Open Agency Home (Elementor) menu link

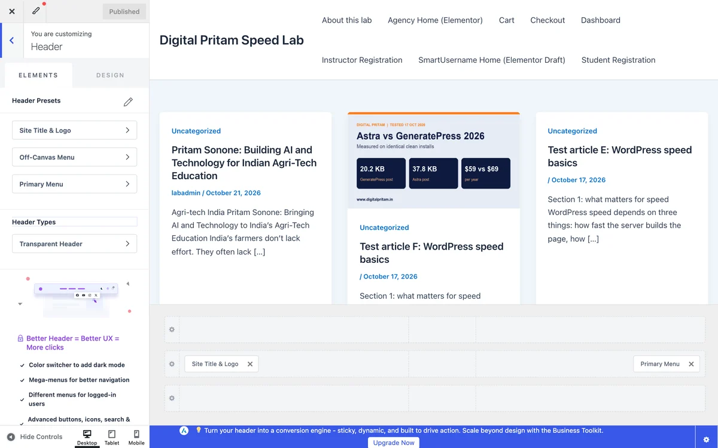click(x=435, y=20)
